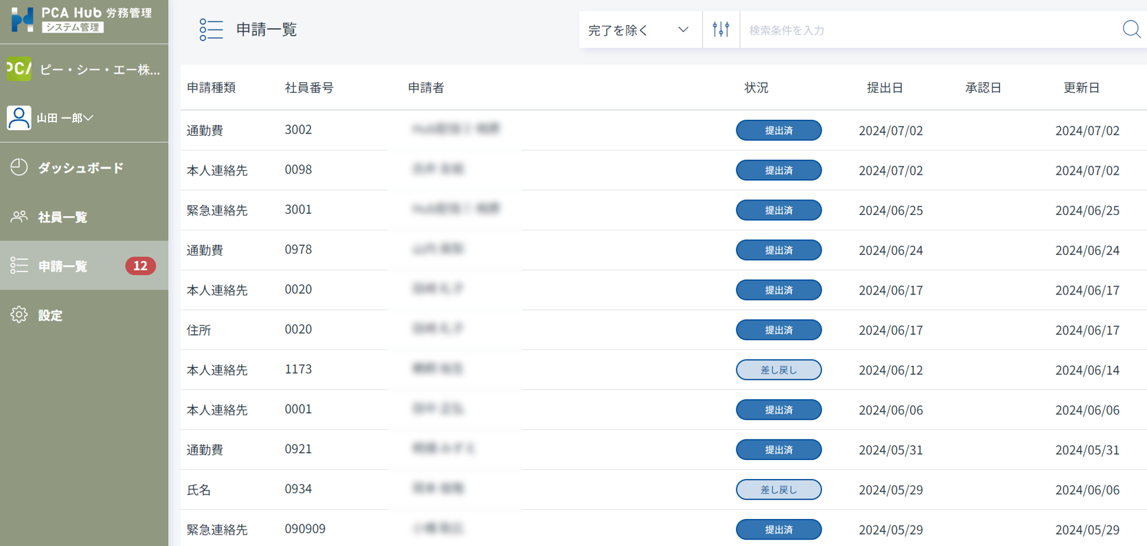Click 提出済 status for employee 0978

[779, 250]
